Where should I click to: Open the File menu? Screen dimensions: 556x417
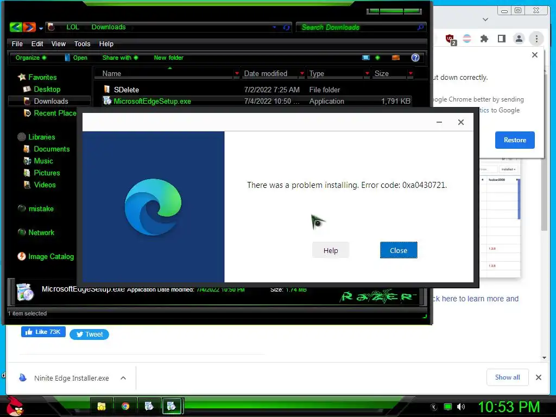tap(17, 43)
